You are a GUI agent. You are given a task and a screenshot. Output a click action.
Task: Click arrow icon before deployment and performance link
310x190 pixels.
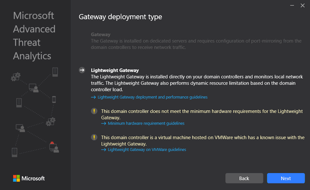[x=93, y=97]
